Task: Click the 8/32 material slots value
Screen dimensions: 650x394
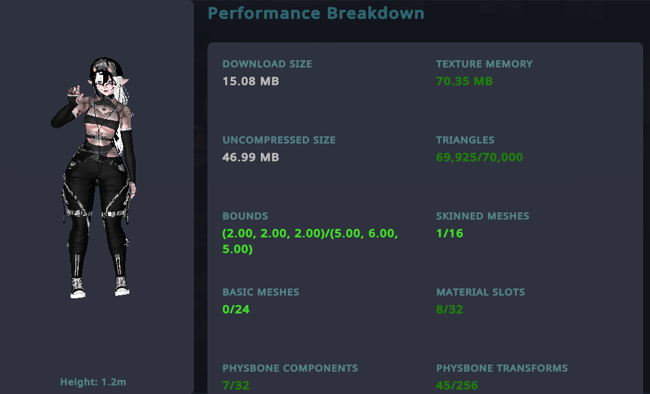Action: (449, 309)
